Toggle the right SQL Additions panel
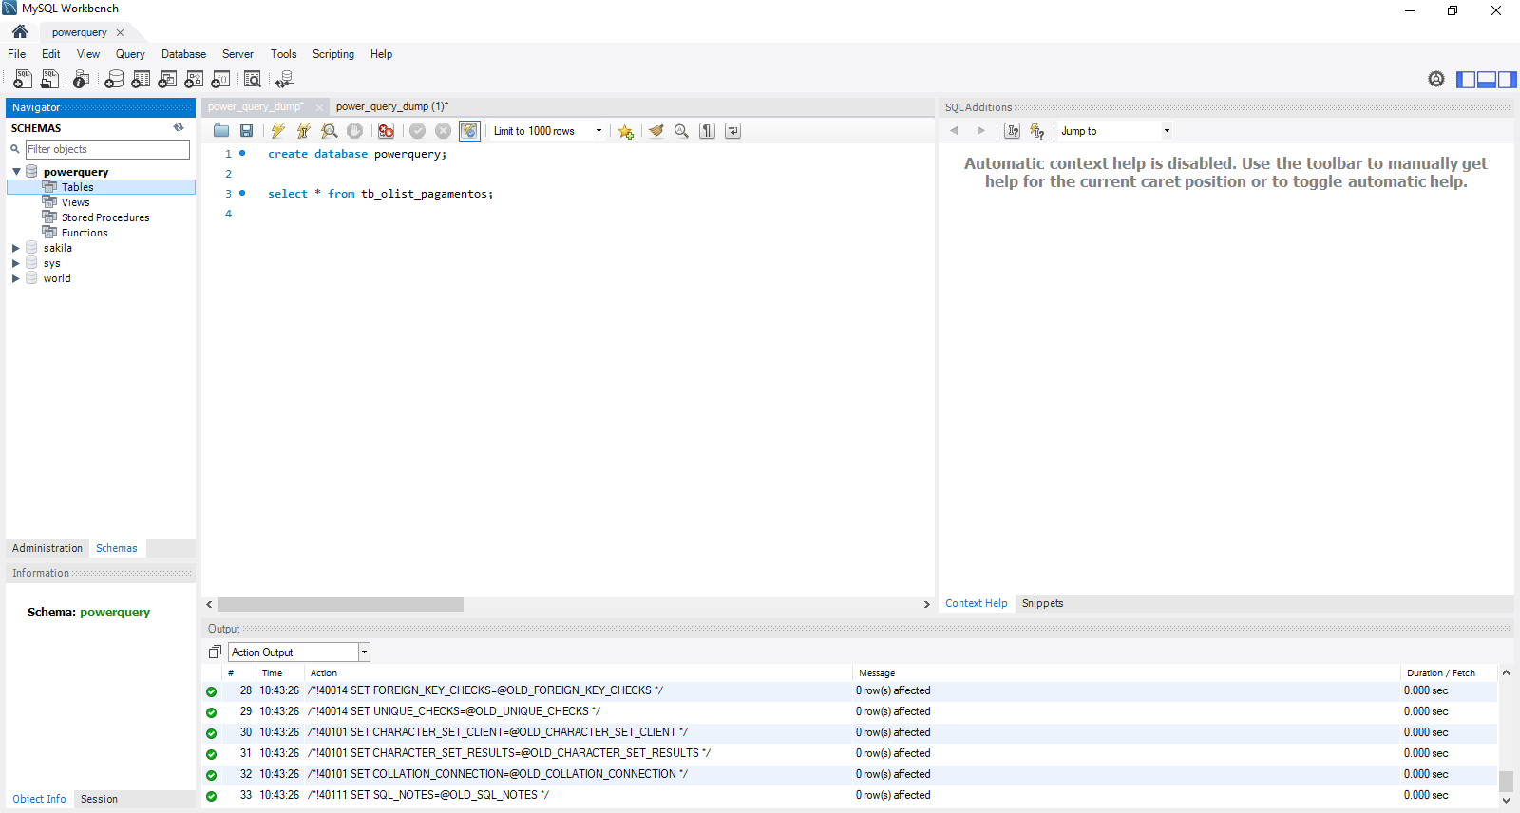 [1508, 80]
